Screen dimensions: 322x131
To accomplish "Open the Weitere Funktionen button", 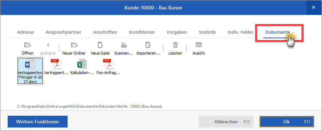I will (38, 122).
